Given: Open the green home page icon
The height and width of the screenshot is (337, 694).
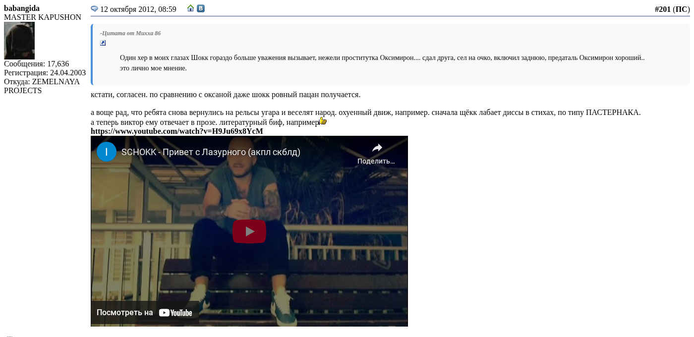Looking at the screenshot, I should tap(191, 8).
